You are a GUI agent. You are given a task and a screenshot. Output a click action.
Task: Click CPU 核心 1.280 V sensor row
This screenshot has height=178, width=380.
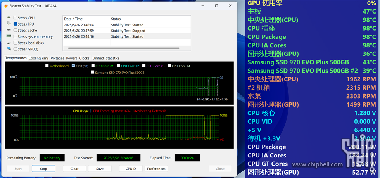tap(312, 113)
